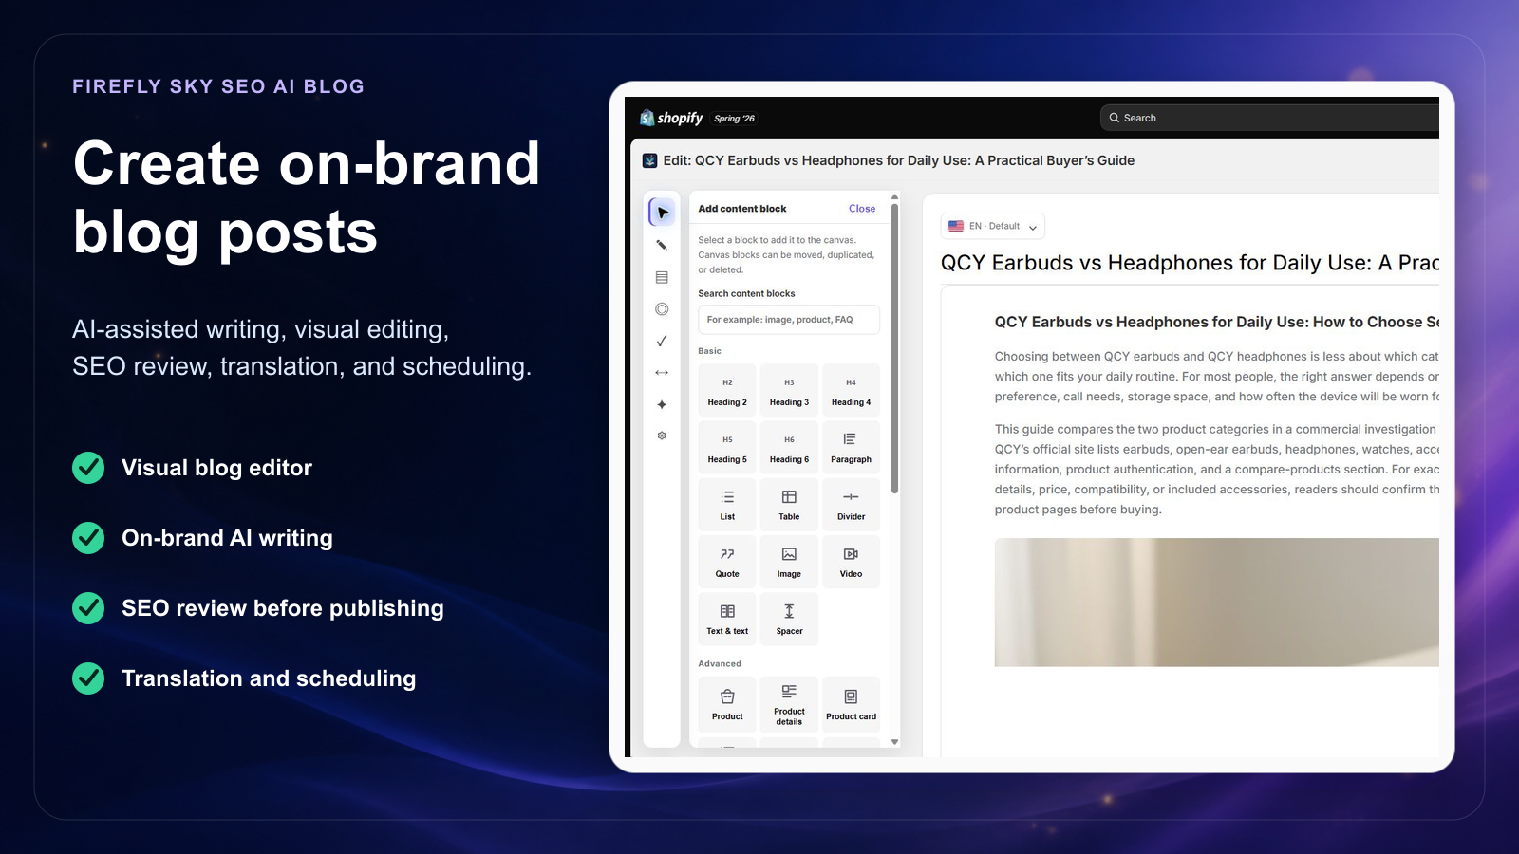Select the 'How to Choose' heading in the canvas
The image size is (1519, 854).
(1217, 322)
